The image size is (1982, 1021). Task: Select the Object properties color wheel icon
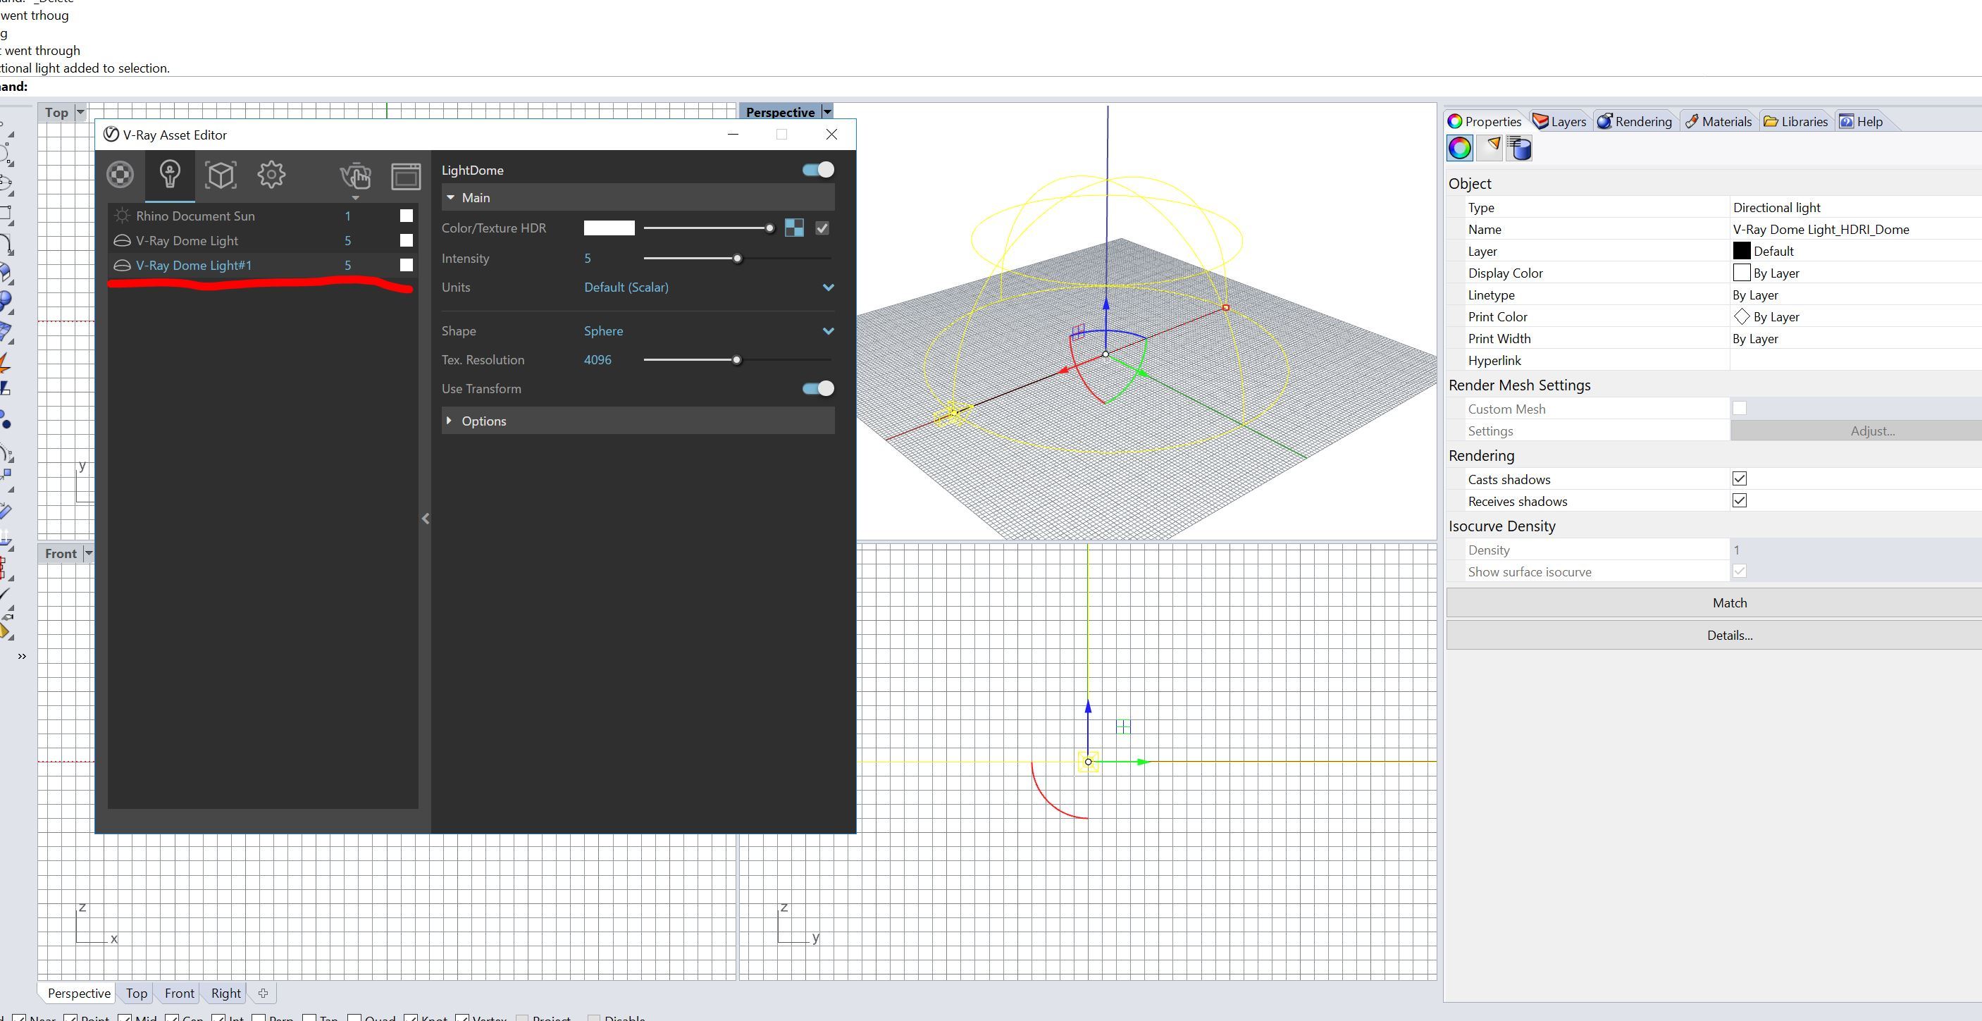pyautogui.click(x=1460, y=148)
